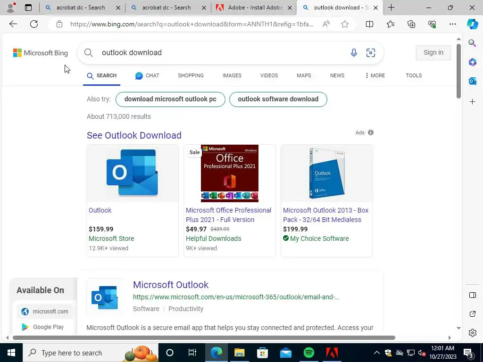Add this page to favorites with star icon
Screen dimensions: 483x362
click(x=345, y=24)
